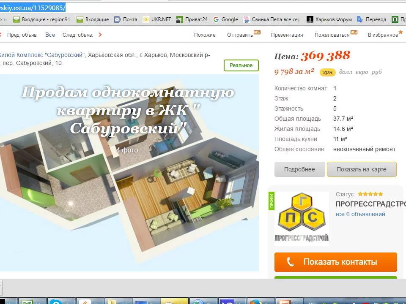
Task: Switch price currency to грн
Action: (327, 72)
